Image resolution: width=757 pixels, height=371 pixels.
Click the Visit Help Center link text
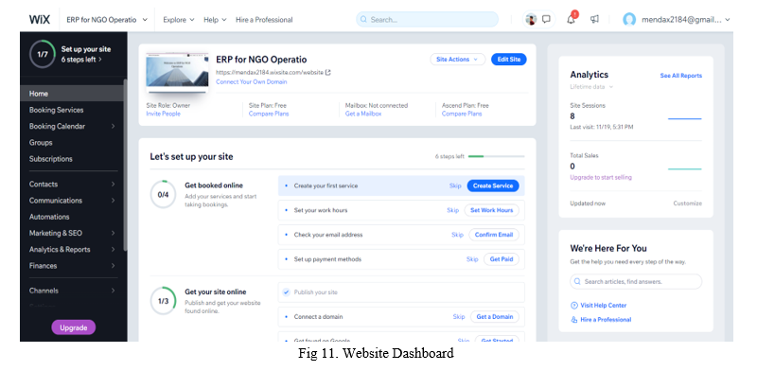click(604, 306)
